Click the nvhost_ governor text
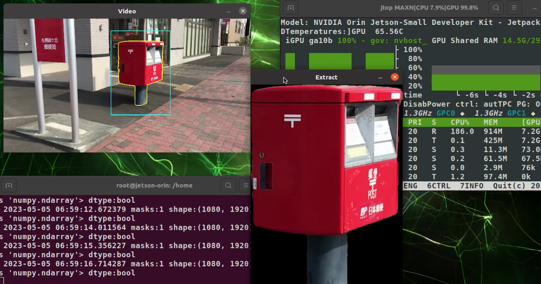This screenshot has height=284, width=541. coord(410,41)
